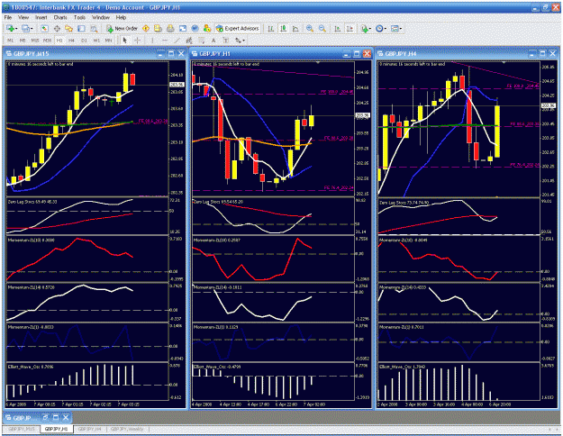
Task: Switch timeframe to M1
Action: pos(11,41)
